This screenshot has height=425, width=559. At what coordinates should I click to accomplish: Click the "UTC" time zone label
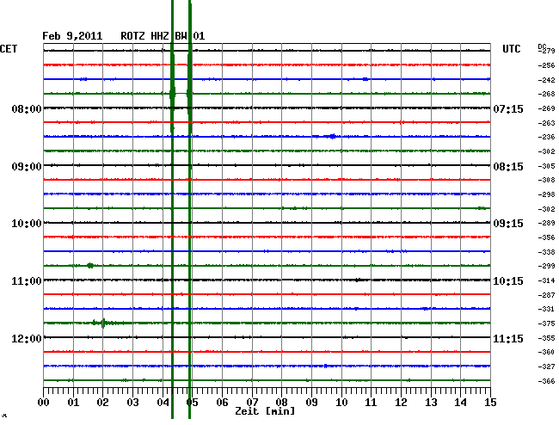[511, 49]
